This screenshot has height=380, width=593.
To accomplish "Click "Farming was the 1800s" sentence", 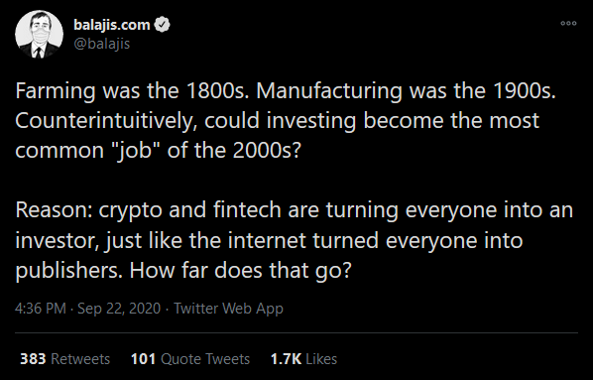I will coord(132,91).
